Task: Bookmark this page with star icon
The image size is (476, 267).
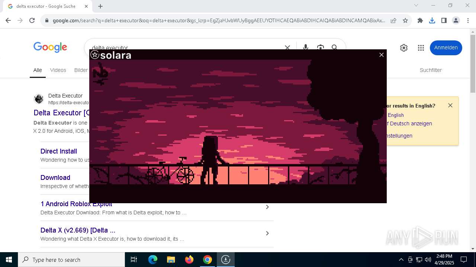Action: (x=405, y=20)
